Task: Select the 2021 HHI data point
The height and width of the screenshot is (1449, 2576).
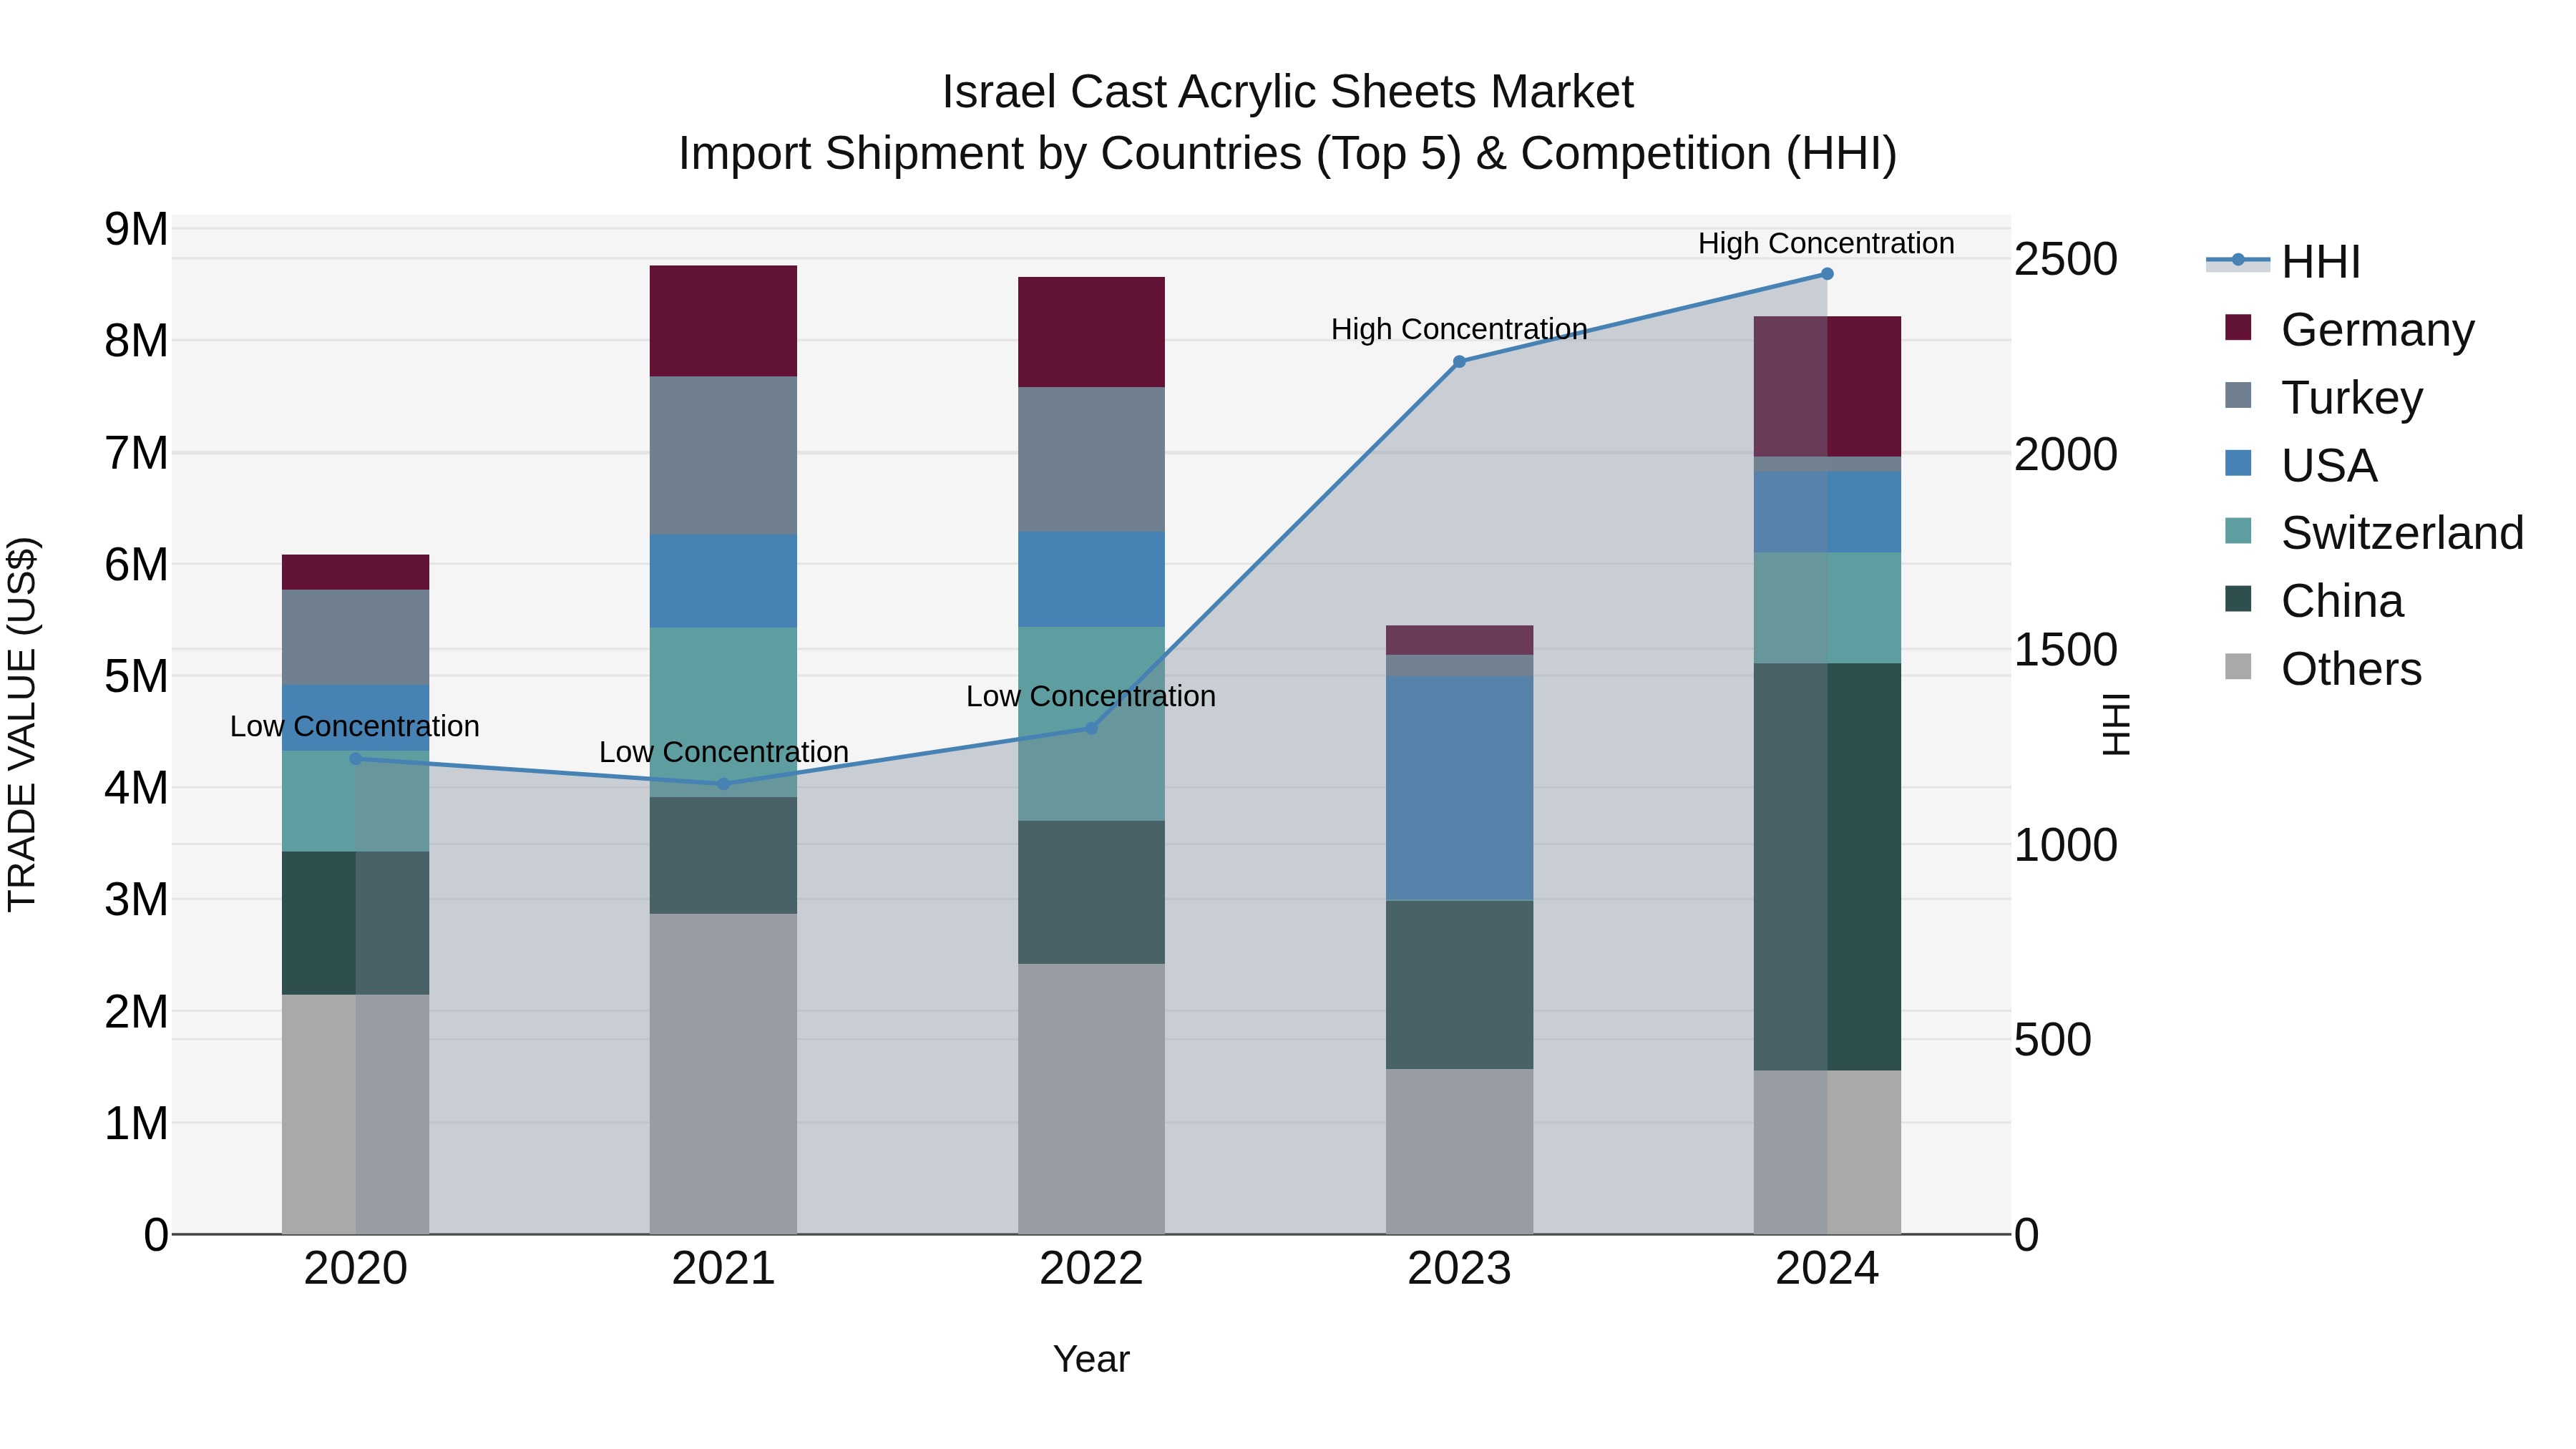Action: [x=724, y=784]
